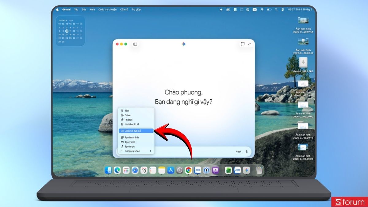Open Excel from the Dock

click(x=228, y=170)
